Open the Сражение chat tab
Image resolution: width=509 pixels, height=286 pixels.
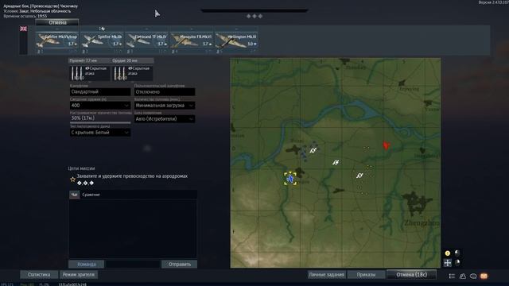pos(91,195)
